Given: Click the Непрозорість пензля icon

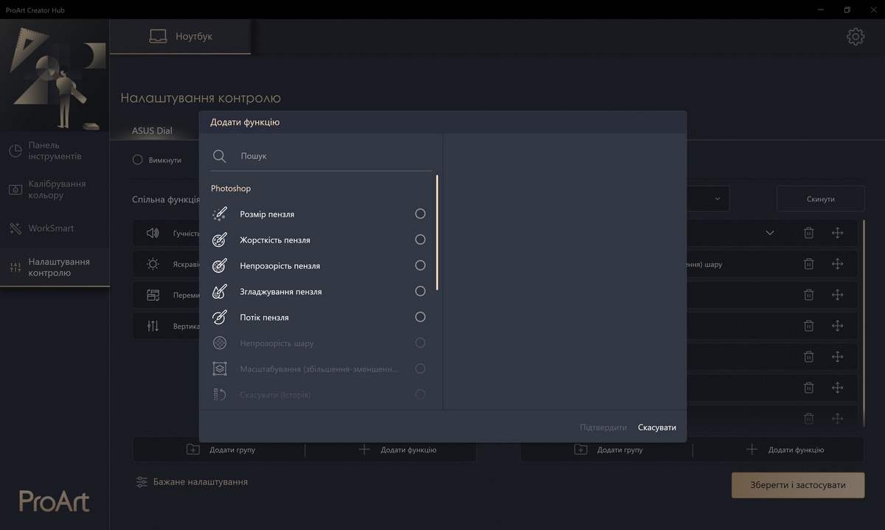Looking at the screenshot, I should [219, 265].
